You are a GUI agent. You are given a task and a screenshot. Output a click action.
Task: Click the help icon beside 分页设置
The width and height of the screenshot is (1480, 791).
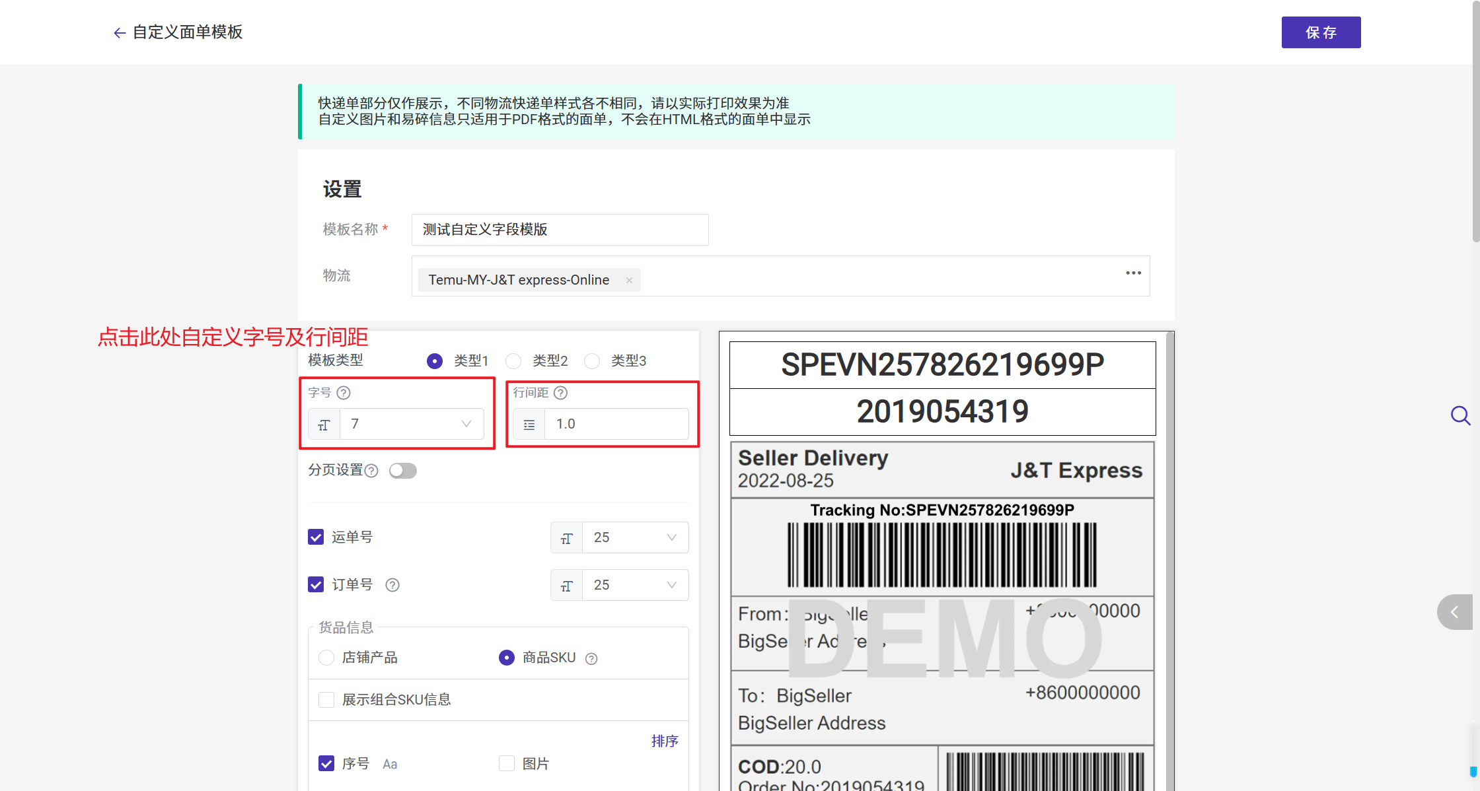[x=371, y=471]
